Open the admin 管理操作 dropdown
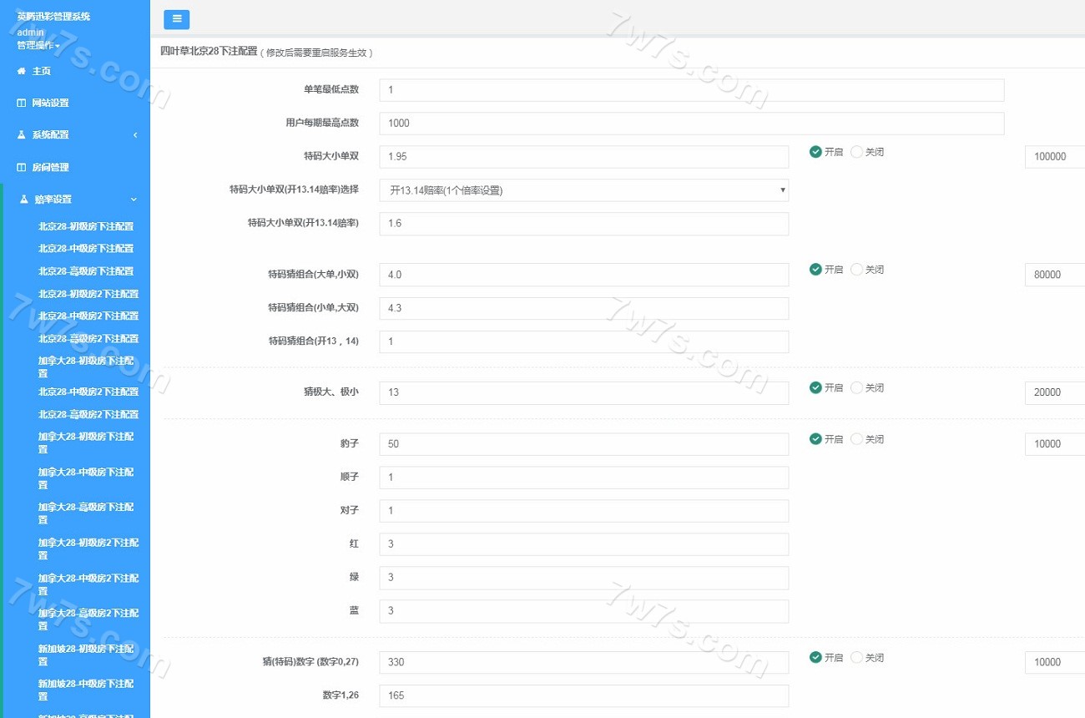The width and height of the screenshot is (1085, 718). tap(38, 45)
